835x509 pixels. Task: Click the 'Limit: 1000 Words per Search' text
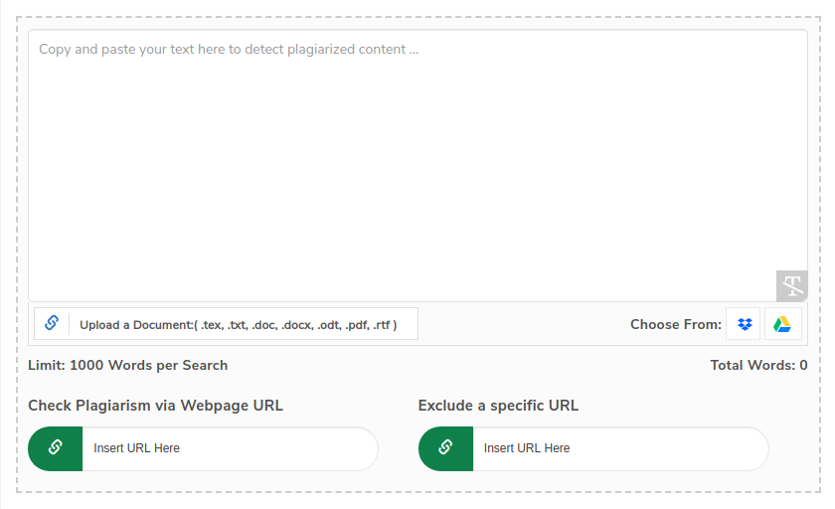pyautogui.click(x=128, y=365)
